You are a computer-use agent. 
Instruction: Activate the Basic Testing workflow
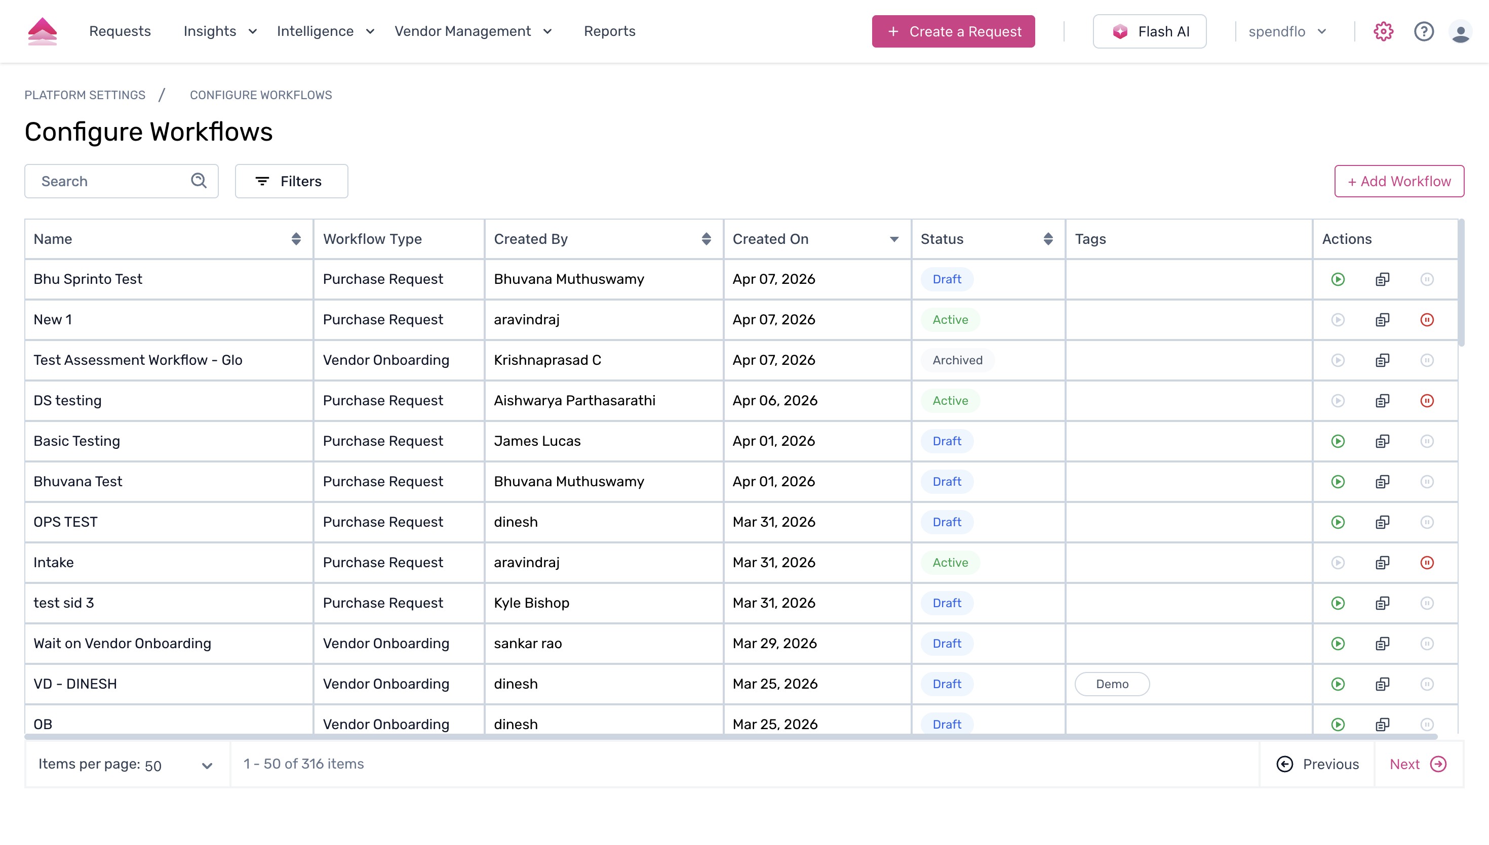(1338, 441)
